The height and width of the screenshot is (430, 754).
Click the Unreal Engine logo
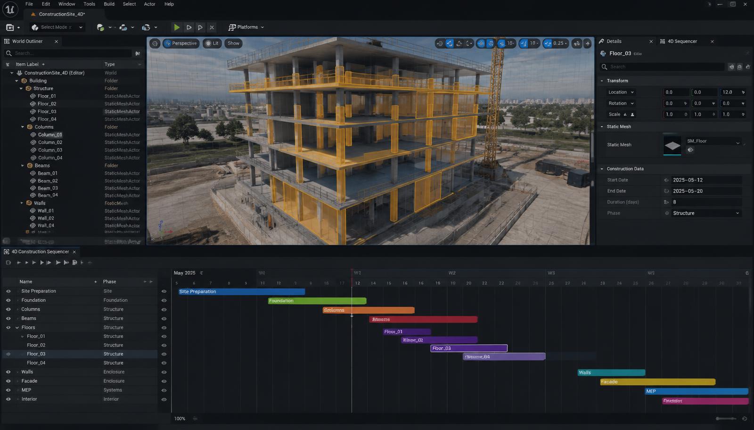click(9, 9)
